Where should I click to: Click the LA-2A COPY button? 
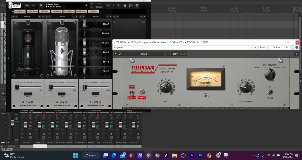[175, 54]
